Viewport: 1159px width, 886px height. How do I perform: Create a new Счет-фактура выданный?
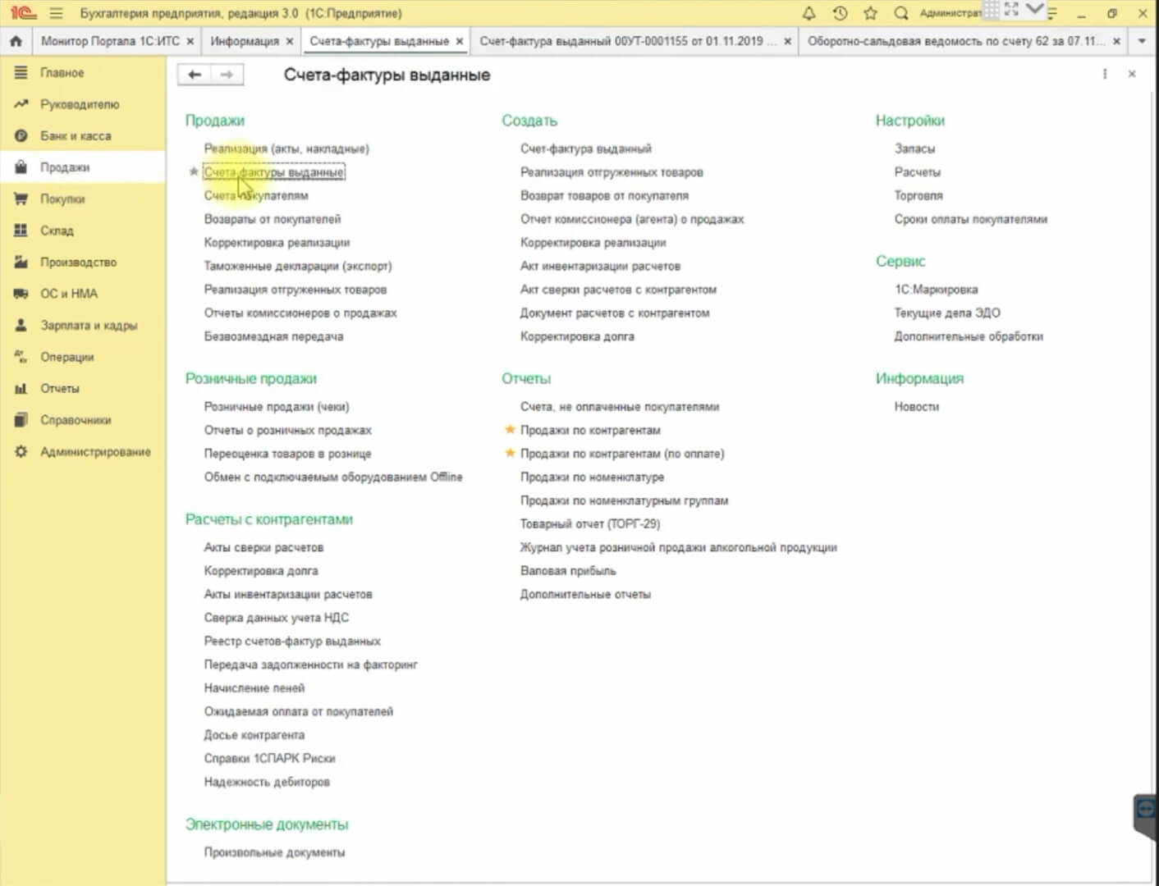pos(586,148)
